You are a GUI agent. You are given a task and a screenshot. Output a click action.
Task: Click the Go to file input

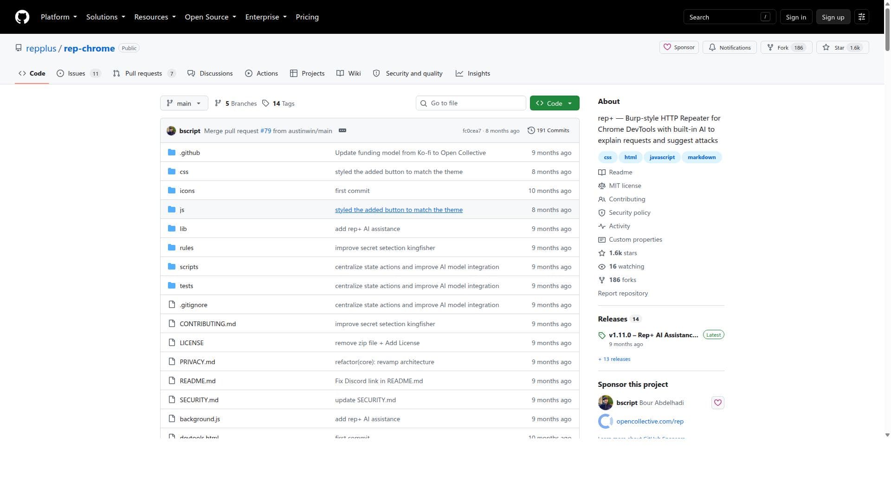tap(471, 103)
